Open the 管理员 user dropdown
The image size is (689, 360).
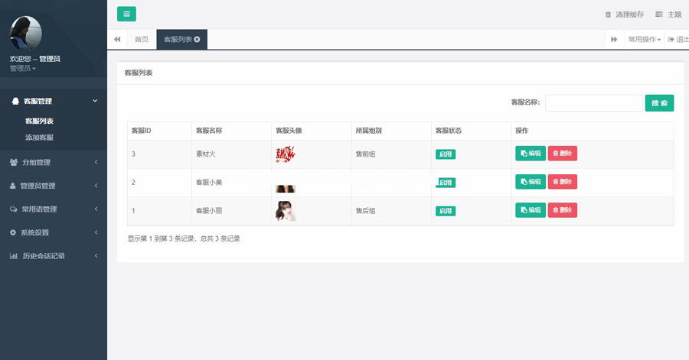(x=23, y=69)
